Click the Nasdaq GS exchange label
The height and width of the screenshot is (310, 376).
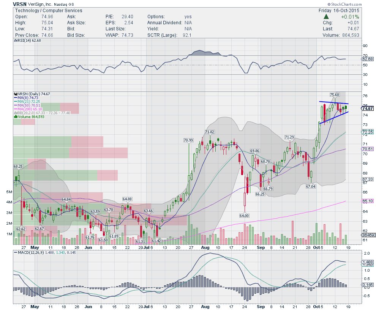pos(64,4)
